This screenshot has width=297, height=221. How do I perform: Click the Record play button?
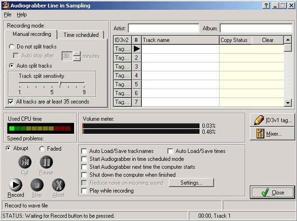(x=15, y=185)
